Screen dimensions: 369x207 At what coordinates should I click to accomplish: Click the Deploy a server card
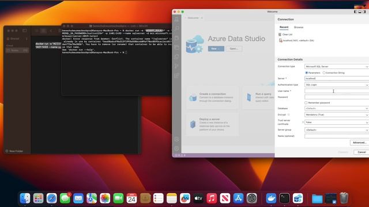pos(213,125)
